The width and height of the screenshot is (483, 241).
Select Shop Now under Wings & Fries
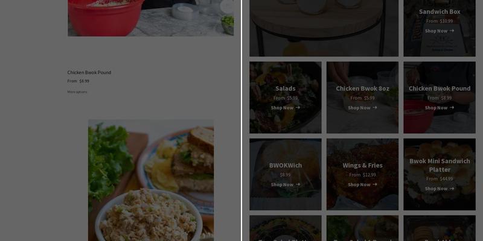tap(359, 184)
